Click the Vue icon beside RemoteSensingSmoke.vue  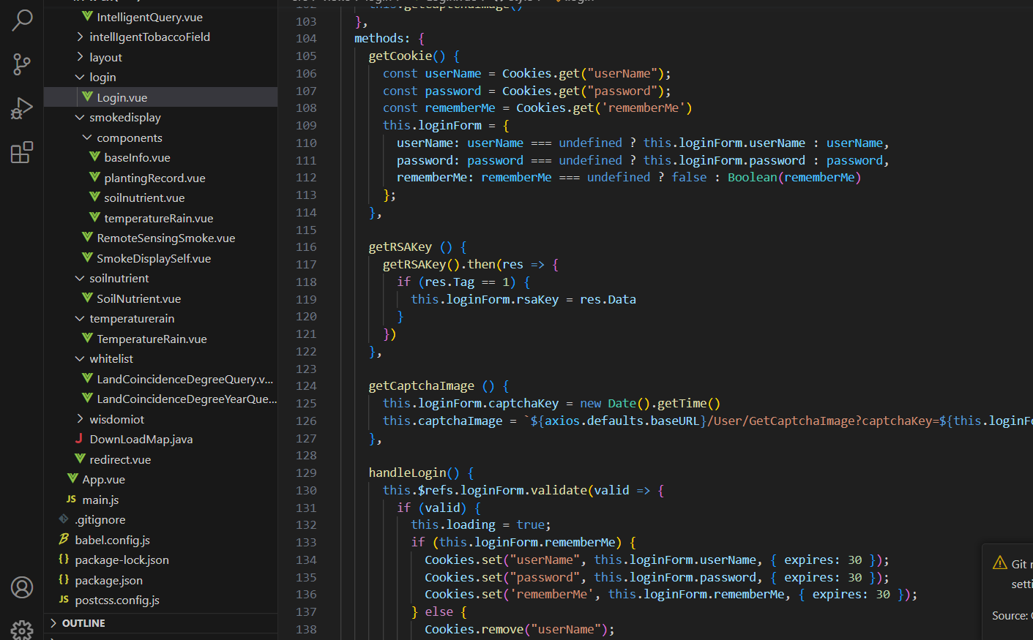(x=87, y=237)
